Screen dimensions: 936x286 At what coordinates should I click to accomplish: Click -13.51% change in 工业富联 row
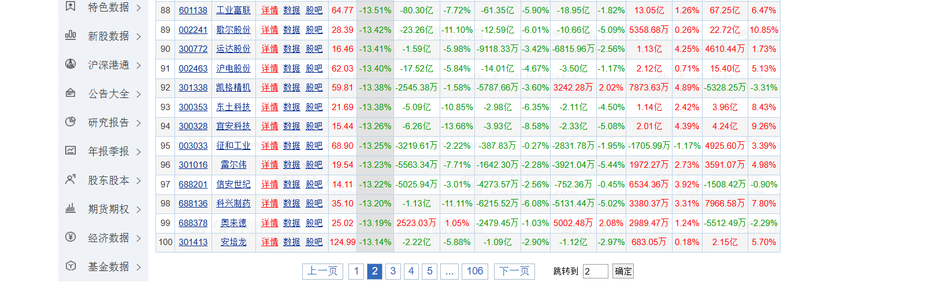click(x=375, y=10)
